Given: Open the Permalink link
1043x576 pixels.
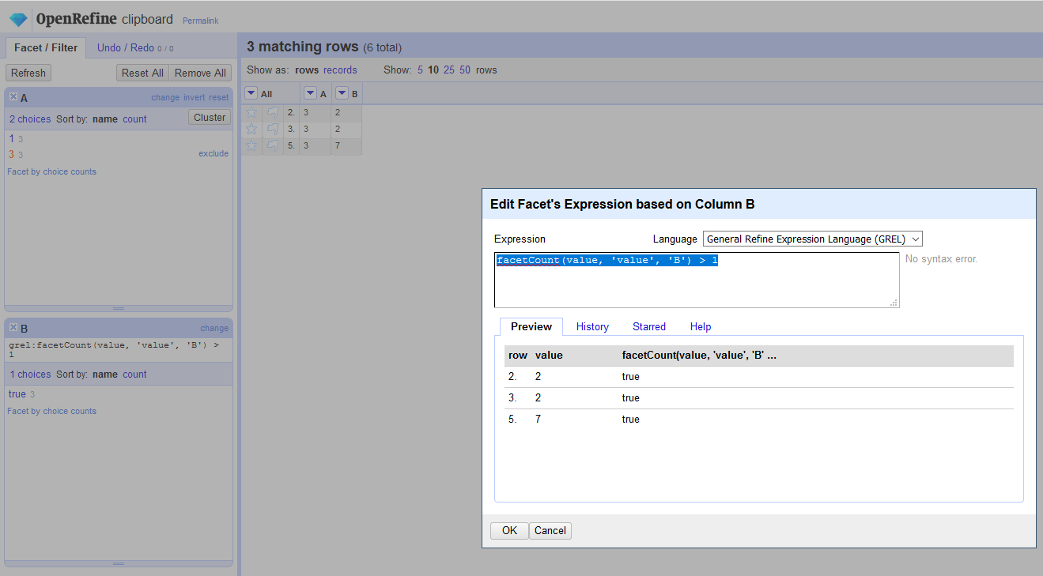Looking at the screenshot, I should click(x=200, y=21).
